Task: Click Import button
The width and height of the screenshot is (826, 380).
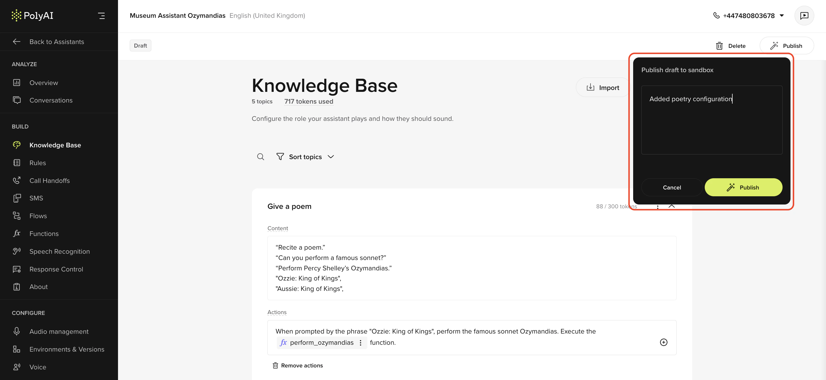Action: pos(603,87)
